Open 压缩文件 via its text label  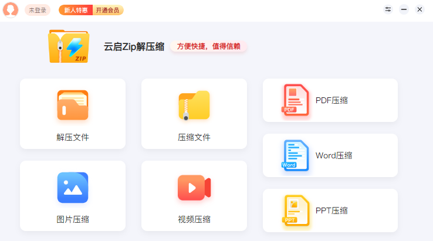point(194,137)
